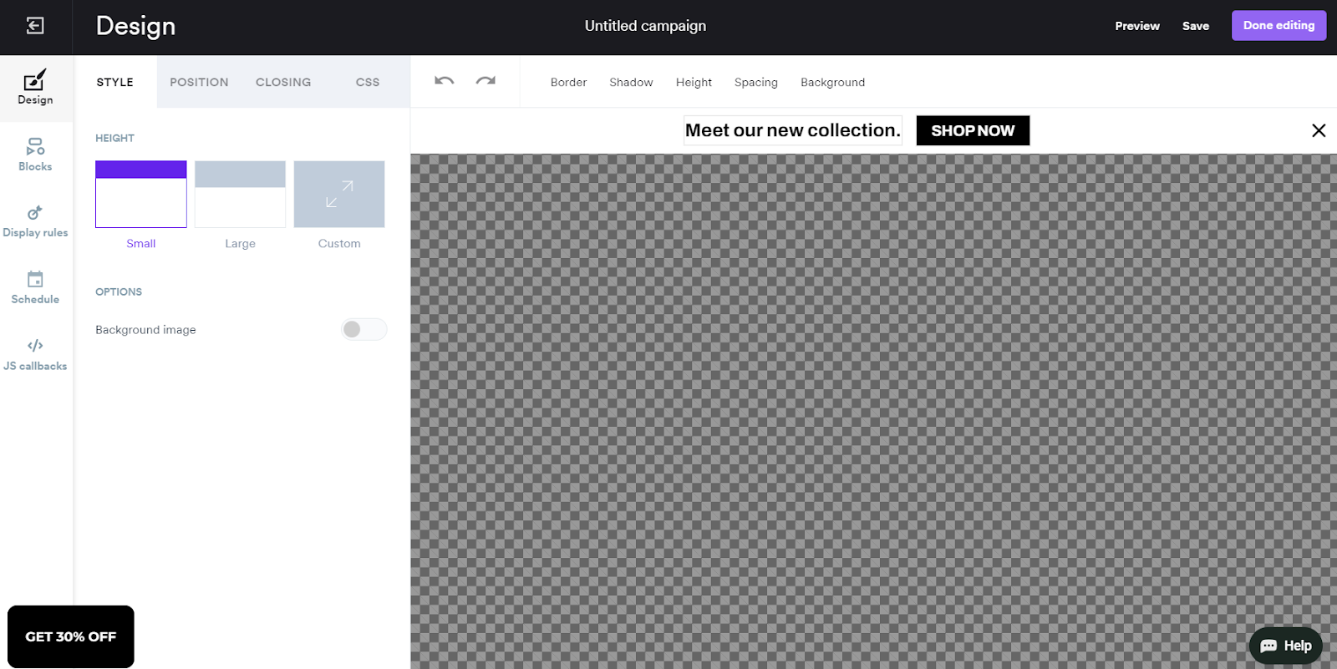Select the Small height option
The width and height of the screenshot is (1337, 669).
coord(141,195)
